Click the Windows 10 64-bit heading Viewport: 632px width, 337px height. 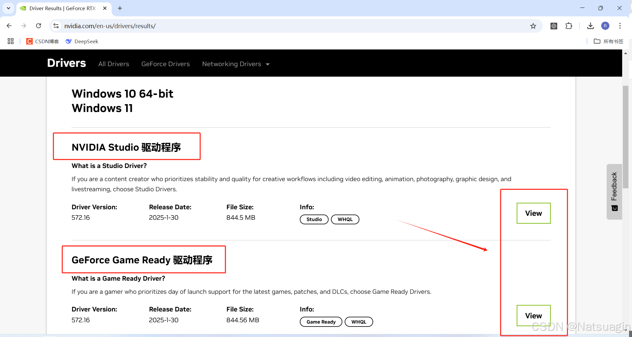[x=123, y=94]
